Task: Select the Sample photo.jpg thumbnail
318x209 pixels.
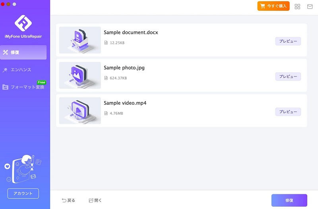Action: click(80, 75)
